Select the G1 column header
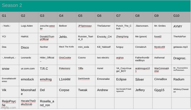The image size is (191, 110). click(10, 17)
